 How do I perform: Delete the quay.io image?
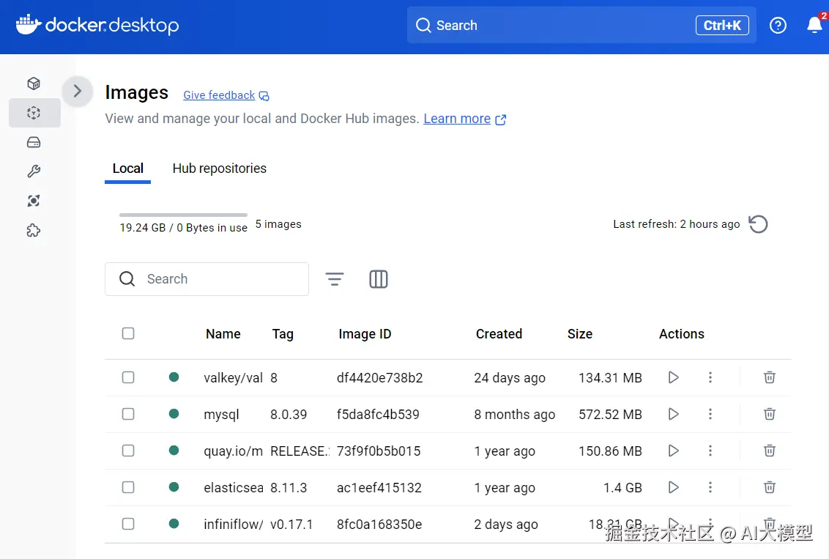click(769, 451)
